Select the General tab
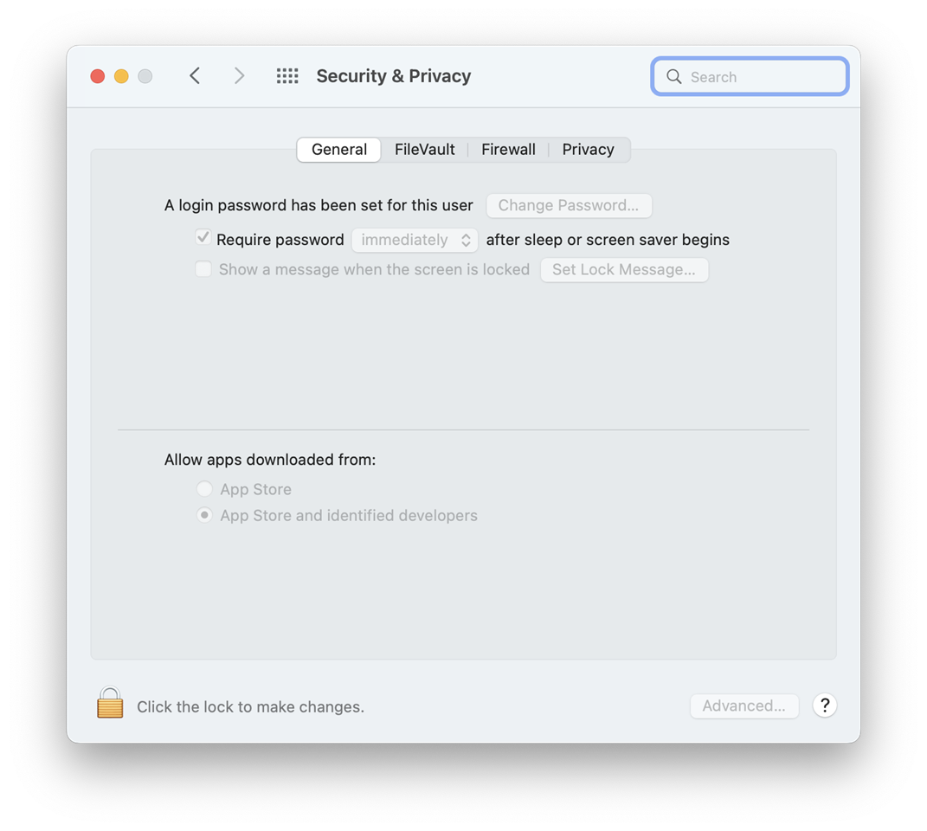This screenshot has width=927, height=831. coord(338,150)
